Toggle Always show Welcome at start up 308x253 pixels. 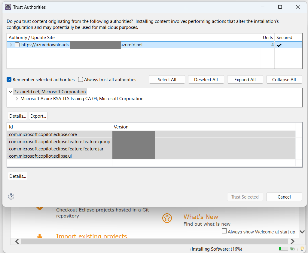point(224,231)
